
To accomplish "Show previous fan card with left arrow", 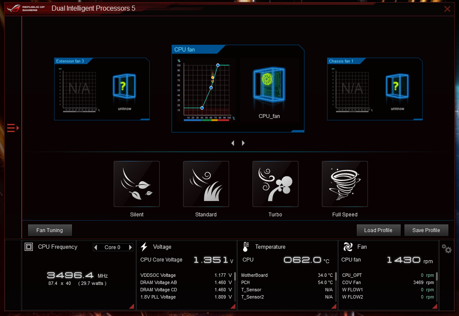I will [233, 143].
